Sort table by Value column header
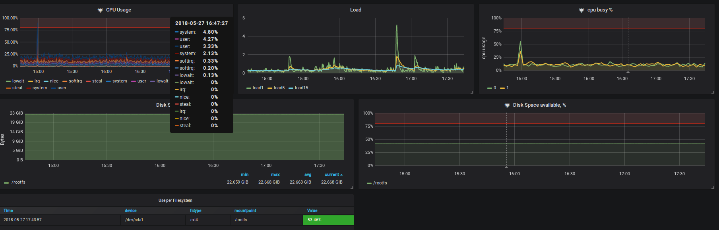Screen dimensions: 719x230 click(312, 211)
